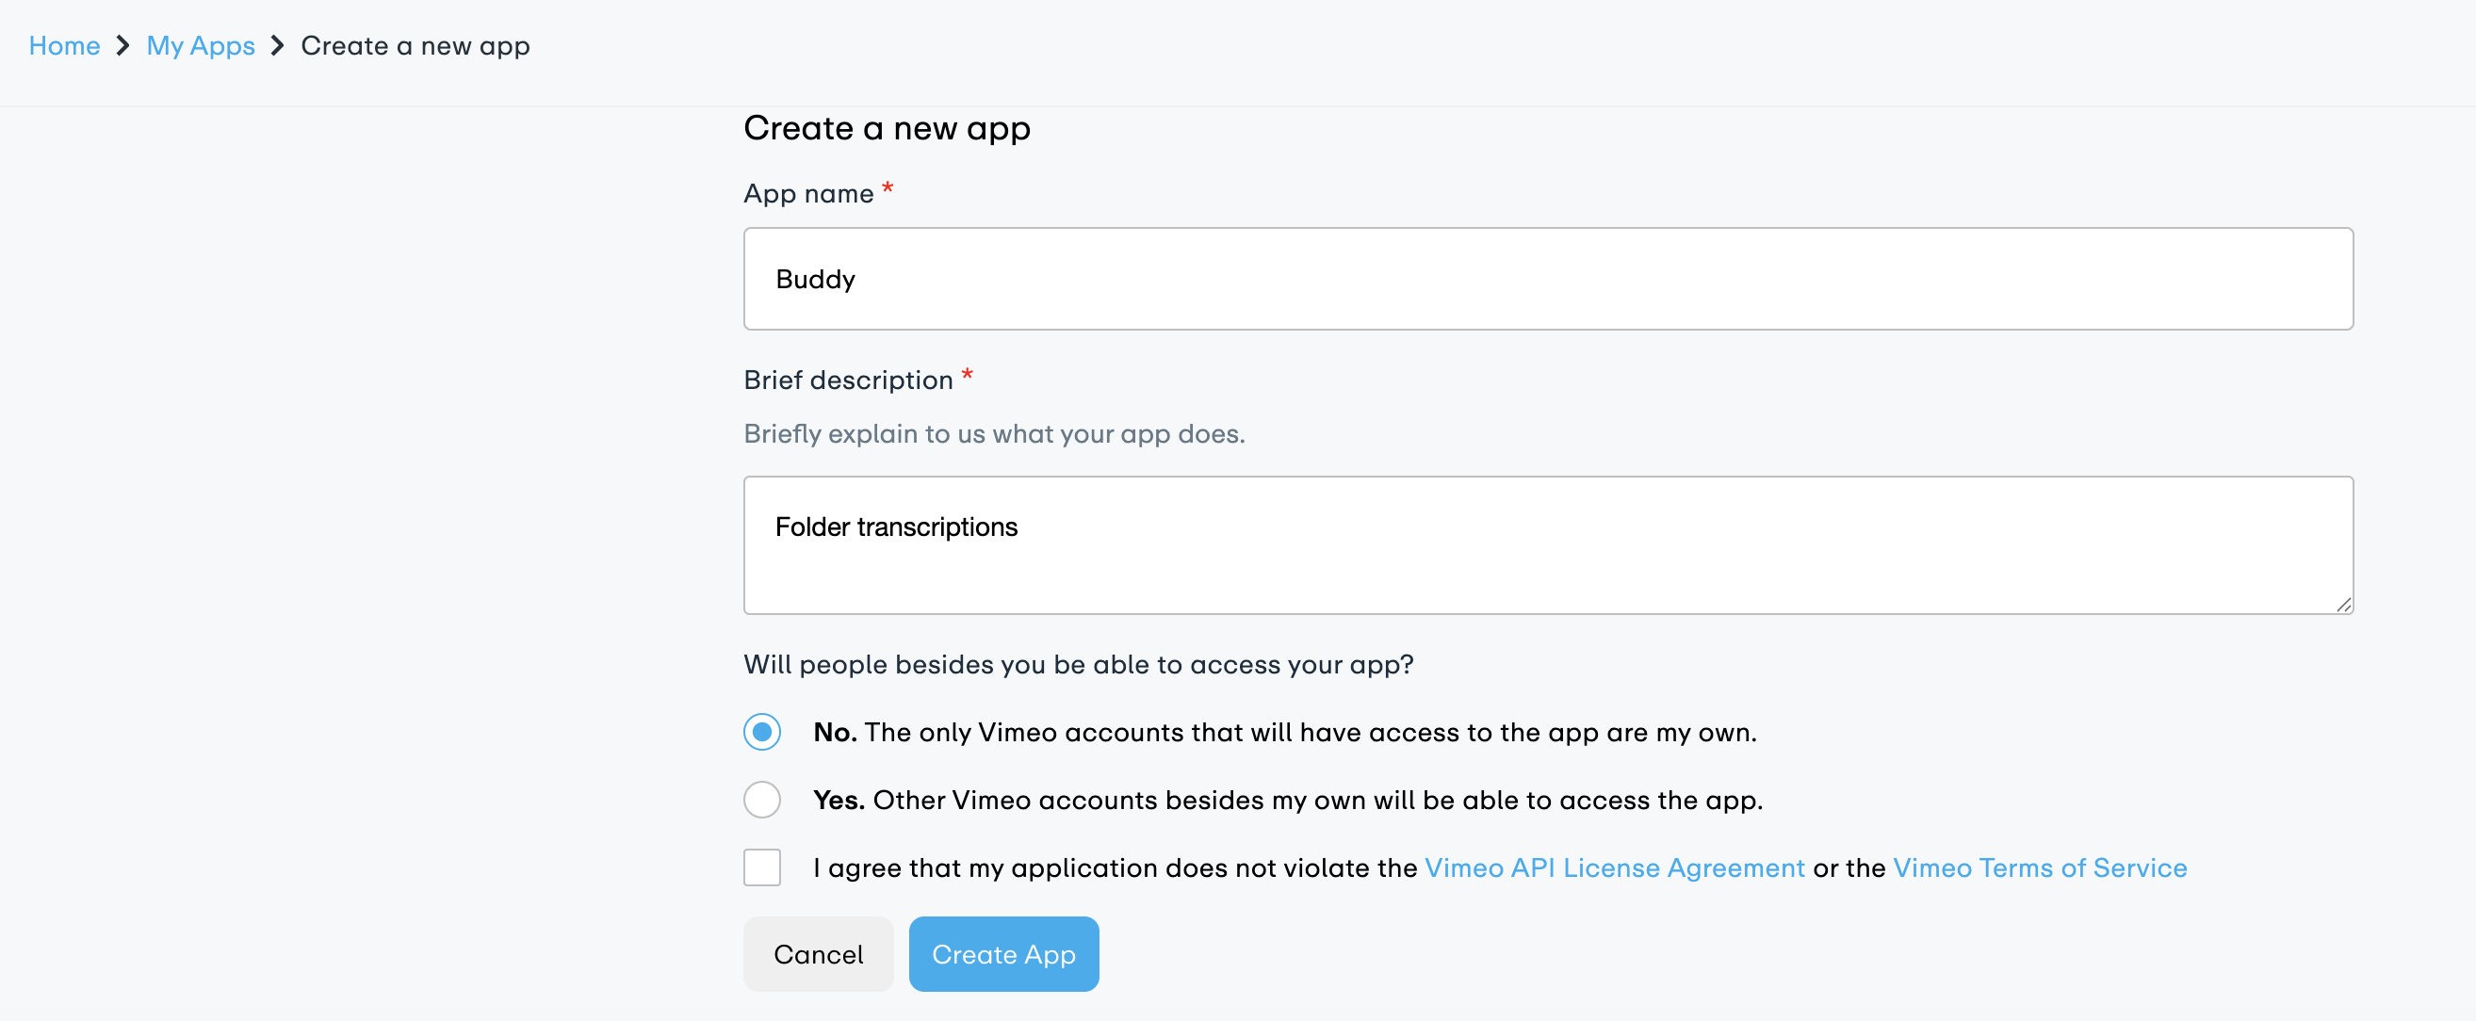Click the Buddy text in the name field
The image size is (2476, 1021).
pos(814,279)
